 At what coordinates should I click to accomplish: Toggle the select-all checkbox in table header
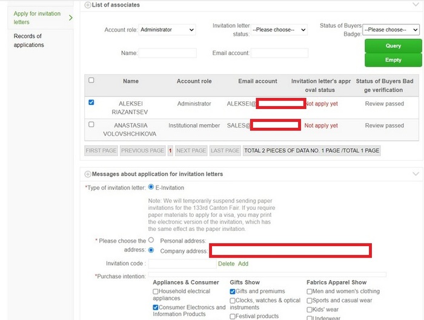[x=91, y=80]
